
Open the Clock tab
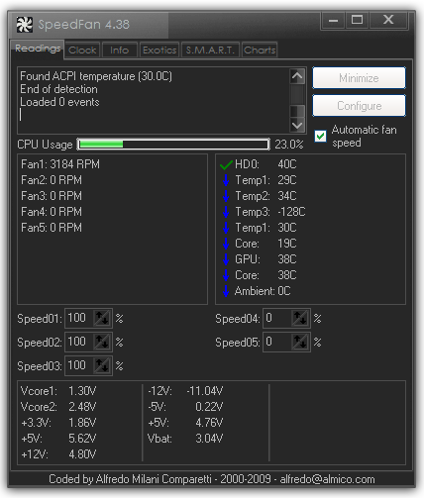tap(82, 50)
